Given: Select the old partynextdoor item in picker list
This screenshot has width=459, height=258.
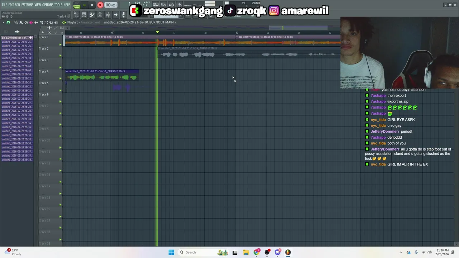Looking at the screenshot, I should click(x=17, y=38).
